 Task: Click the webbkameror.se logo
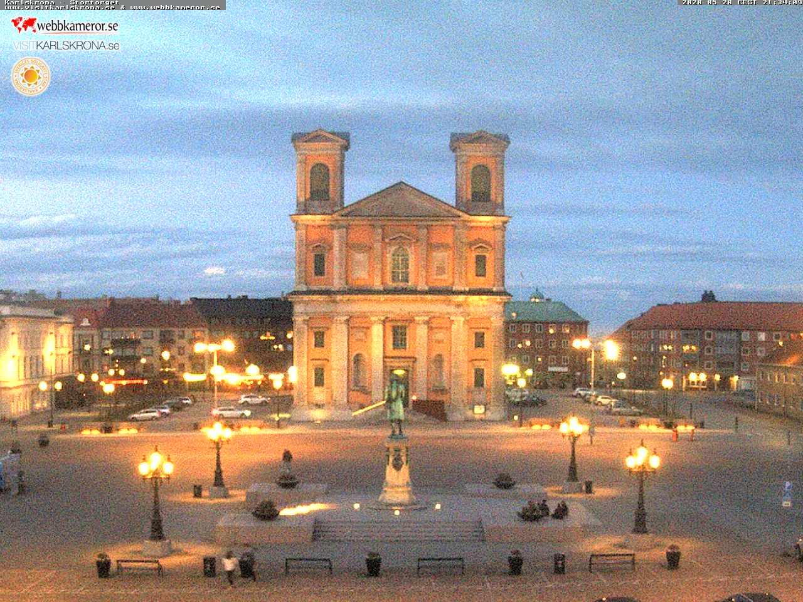coord(65,25)
